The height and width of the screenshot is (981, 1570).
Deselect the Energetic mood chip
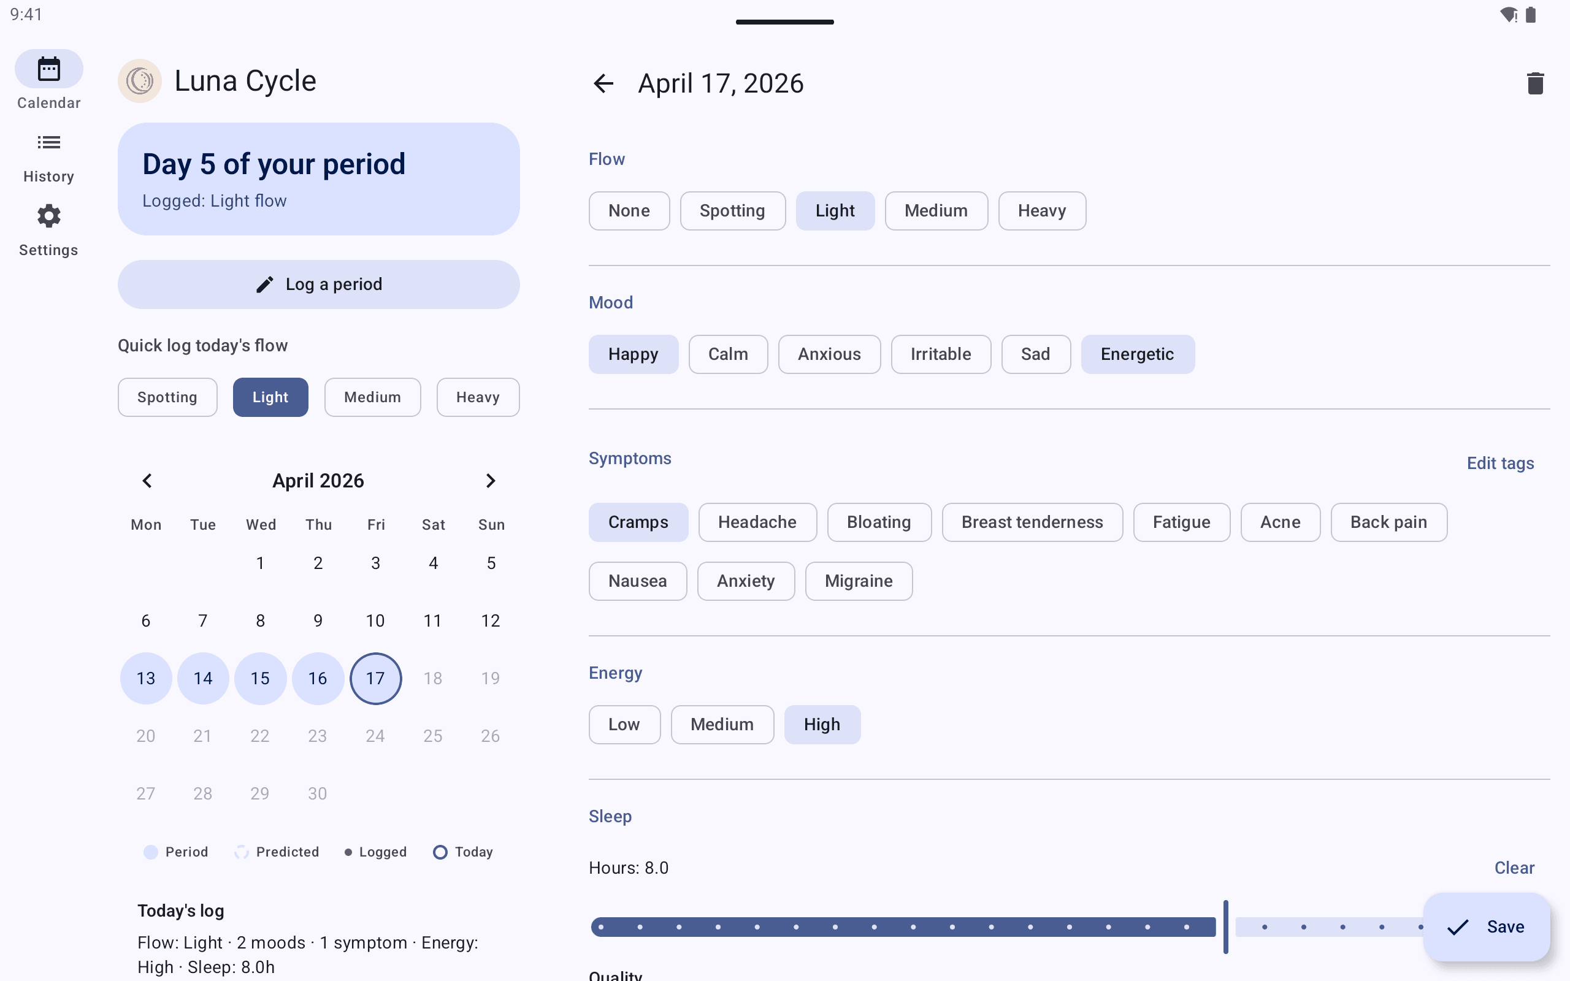1137,354
